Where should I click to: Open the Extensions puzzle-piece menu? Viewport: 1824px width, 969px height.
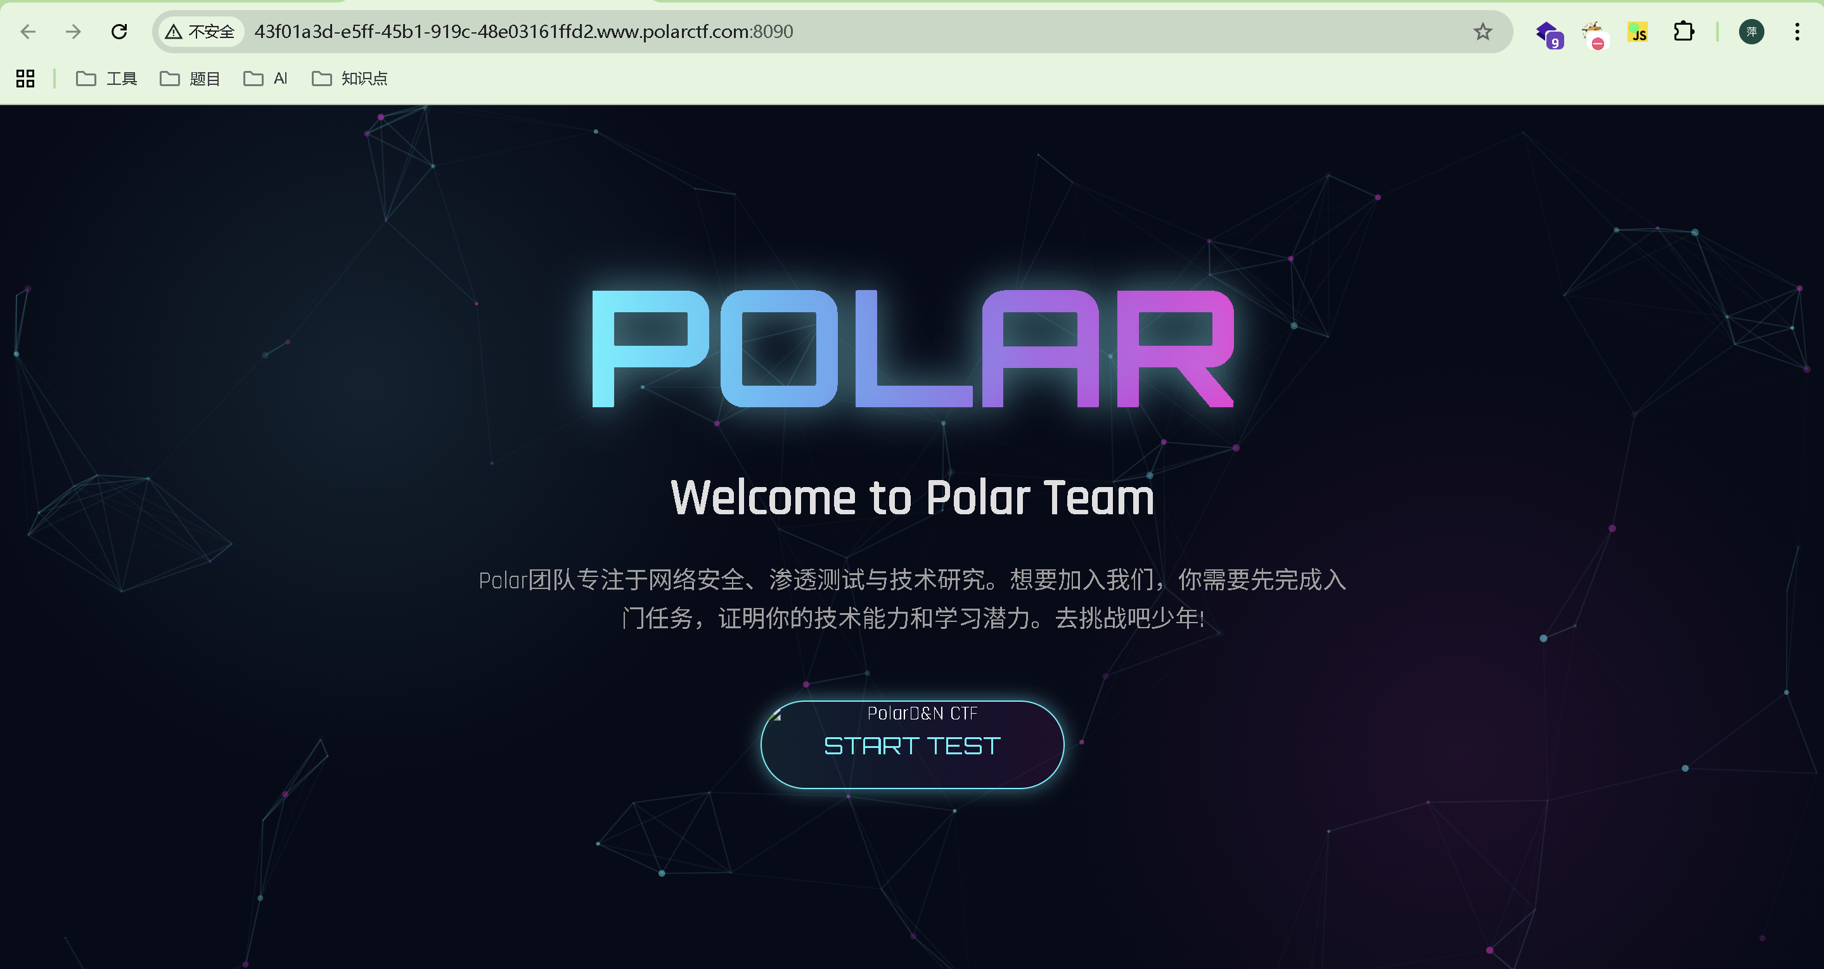1684,32
